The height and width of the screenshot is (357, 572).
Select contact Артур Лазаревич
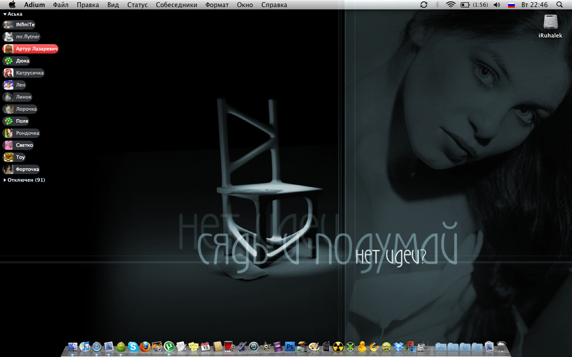tap(36, 49)
